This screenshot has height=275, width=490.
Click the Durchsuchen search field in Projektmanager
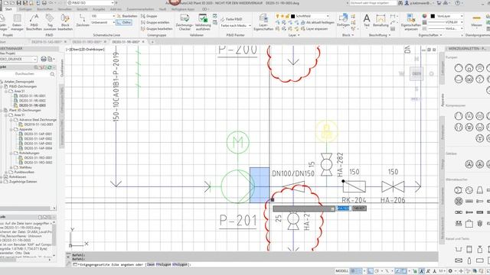pyautogui.click(x=24, y=74)
